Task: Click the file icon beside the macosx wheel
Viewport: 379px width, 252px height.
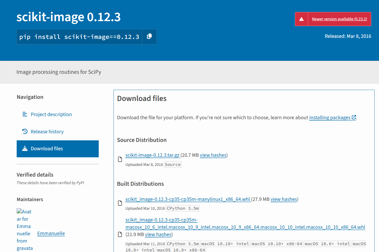Action: [x=120, y=234]
